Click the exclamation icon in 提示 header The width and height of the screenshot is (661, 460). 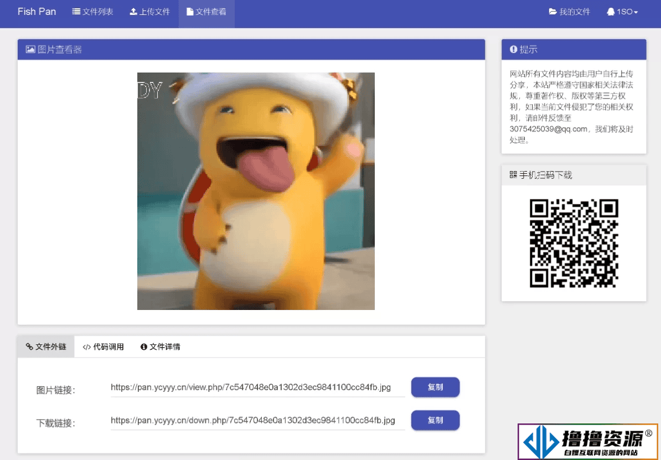pos(513,49)
